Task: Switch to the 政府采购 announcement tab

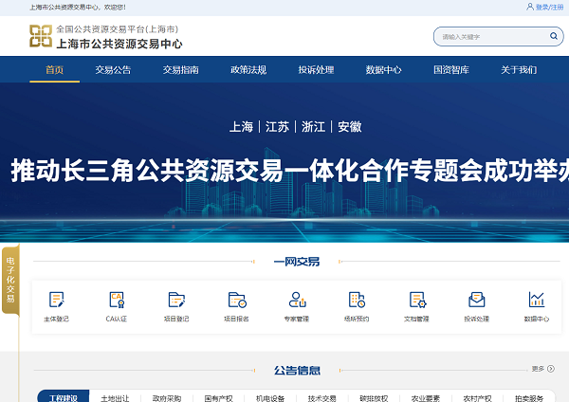Action: [167, 398]
